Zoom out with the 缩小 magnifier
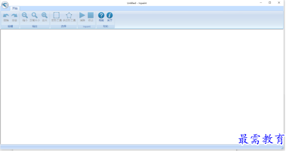288x152 pixels. click(25, 16)
